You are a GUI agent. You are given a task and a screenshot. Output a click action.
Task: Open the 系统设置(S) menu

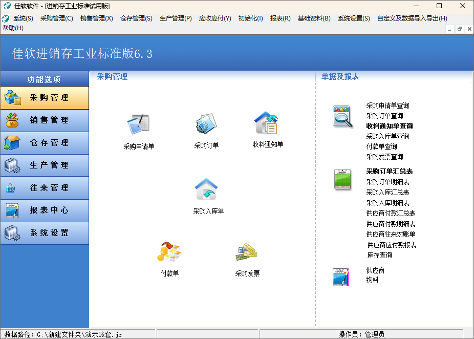point(354,18)
